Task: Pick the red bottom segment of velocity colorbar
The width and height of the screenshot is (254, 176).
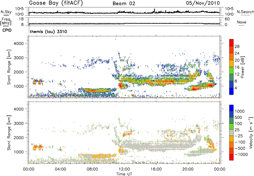Action: (x=231, y=157)
